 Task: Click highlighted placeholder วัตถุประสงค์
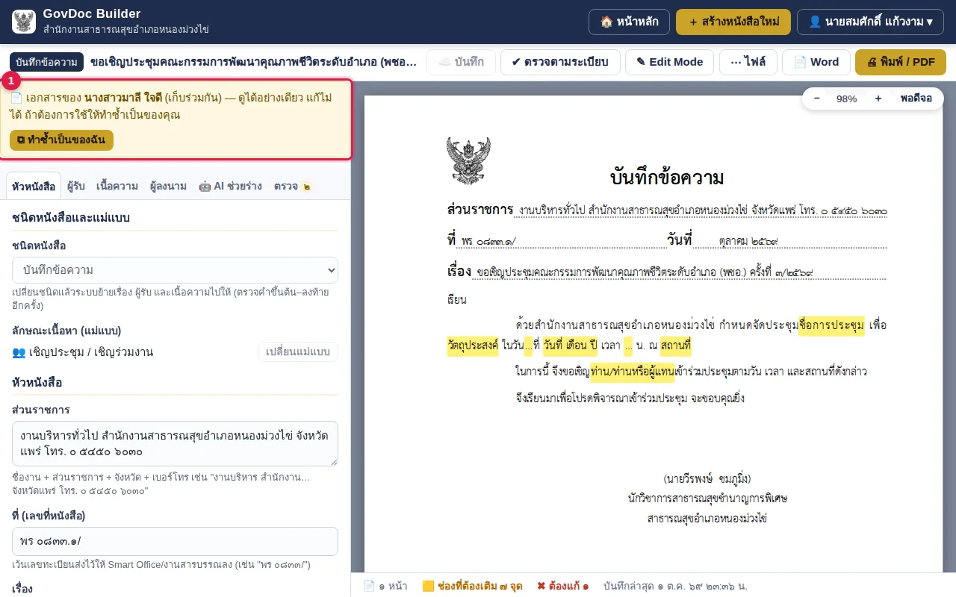tap(473, 346)
